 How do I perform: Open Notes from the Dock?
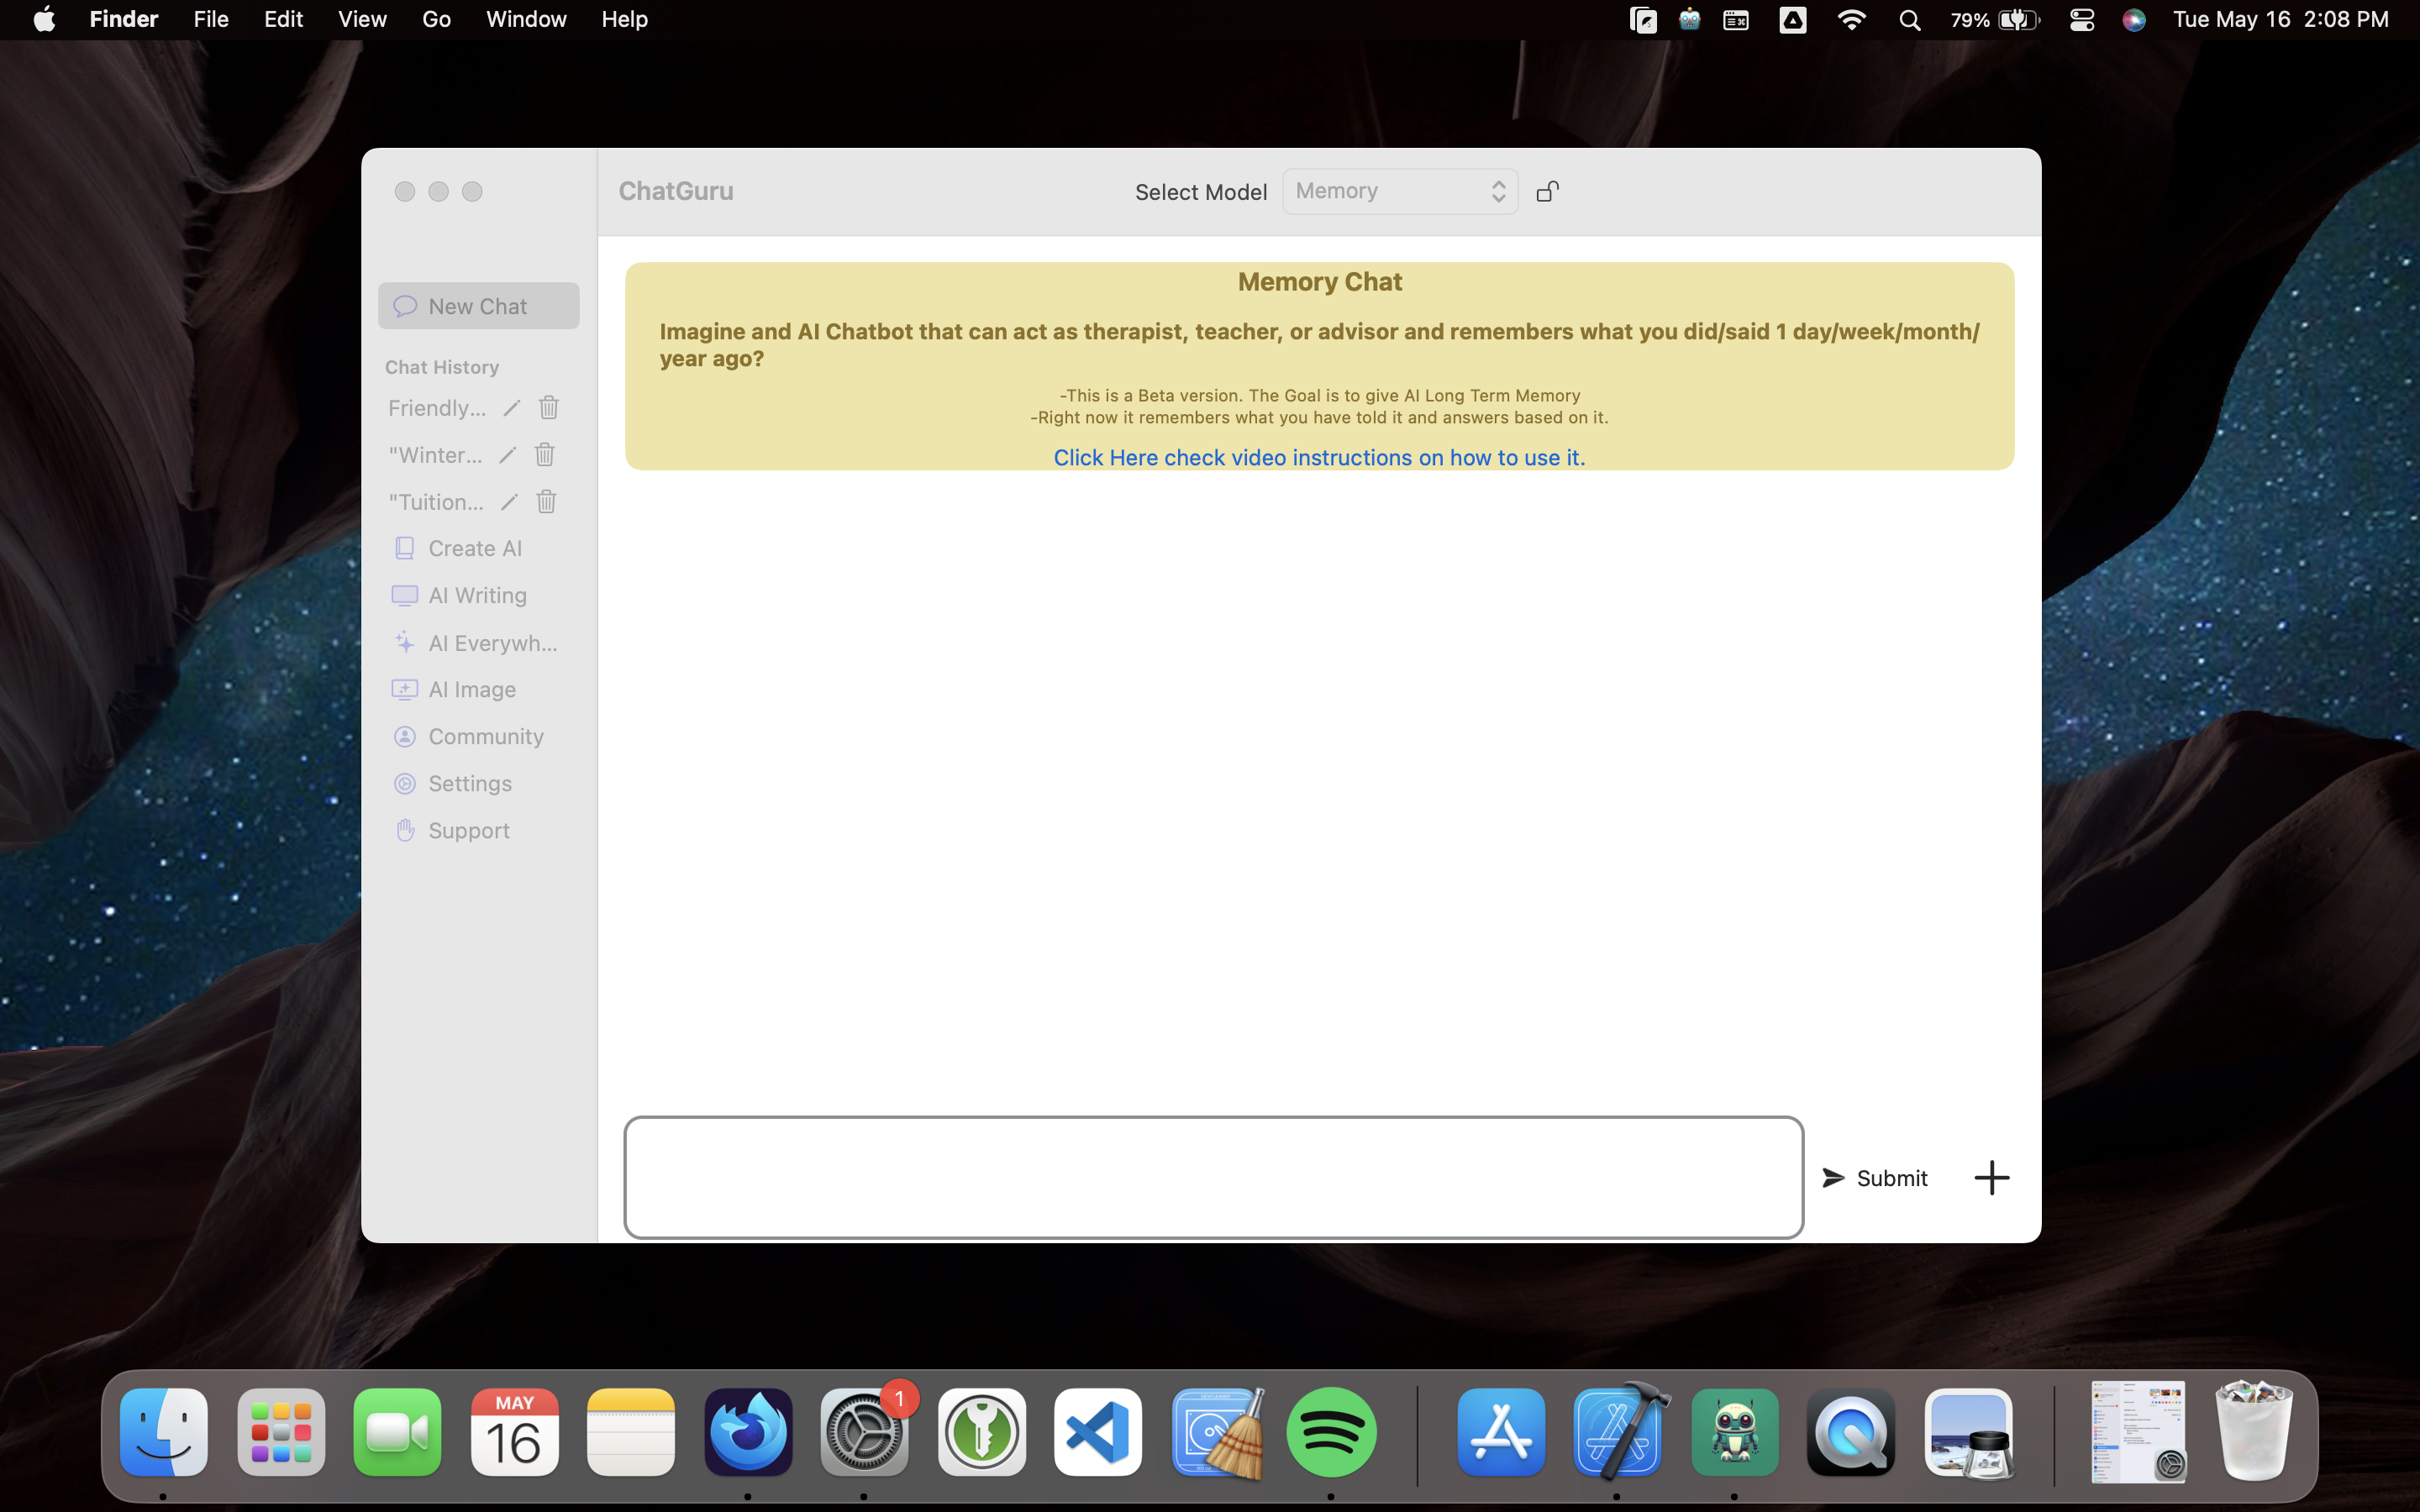coord(631,1433)
